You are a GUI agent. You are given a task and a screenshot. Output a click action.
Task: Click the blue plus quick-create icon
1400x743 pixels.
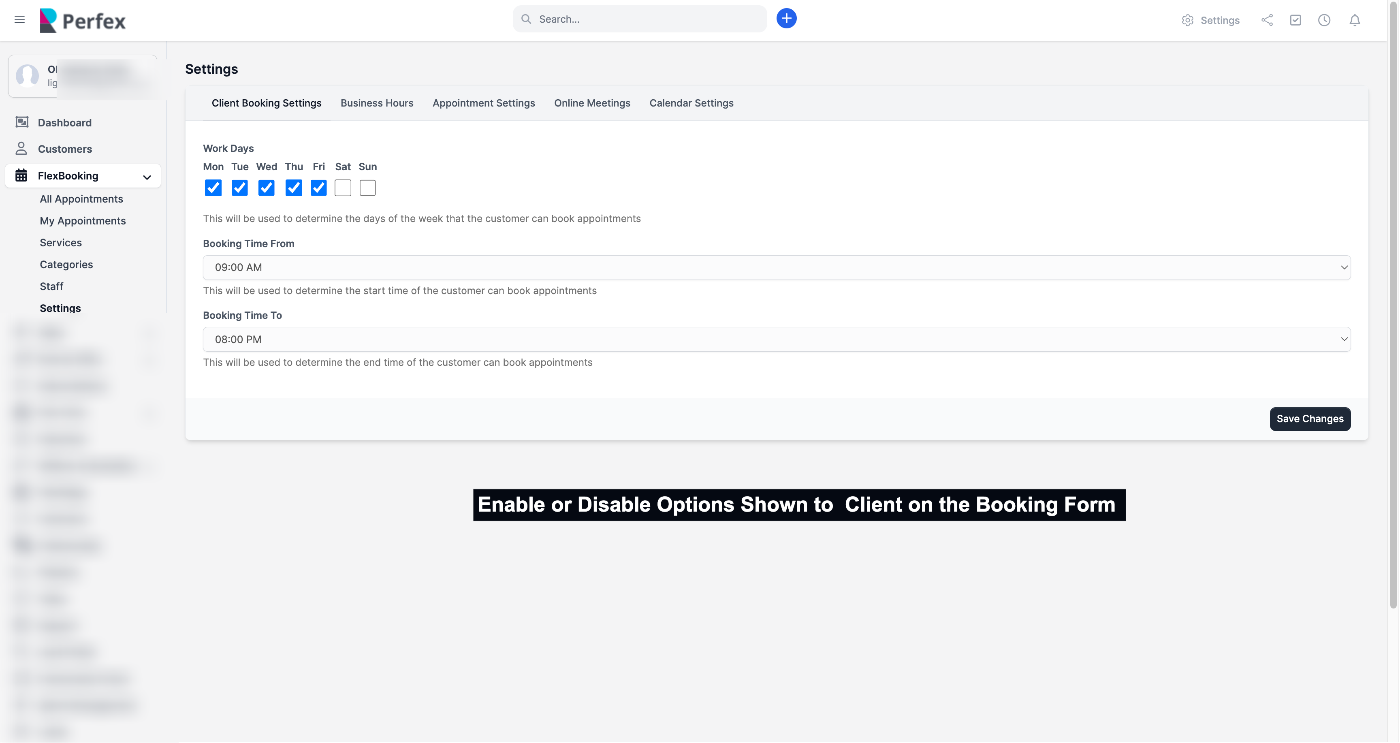(786, 19)
